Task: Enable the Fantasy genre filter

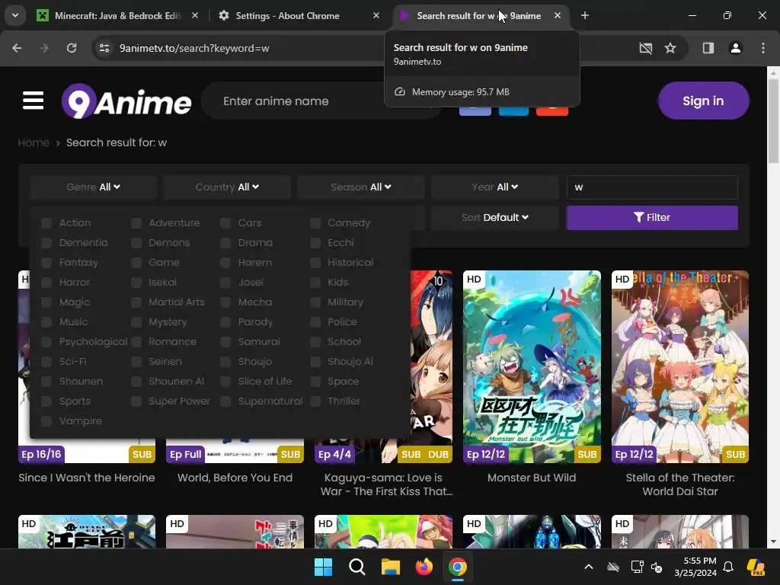Action: click(x=46, y=263)
